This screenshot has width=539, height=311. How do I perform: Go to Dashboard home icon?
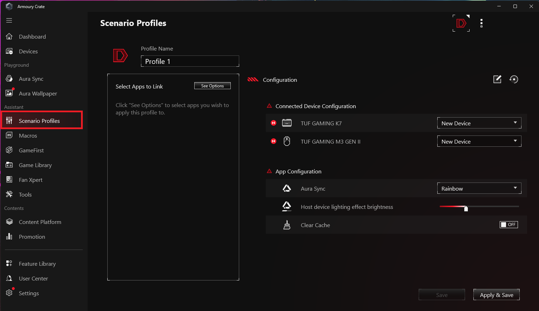coord(9,37)
